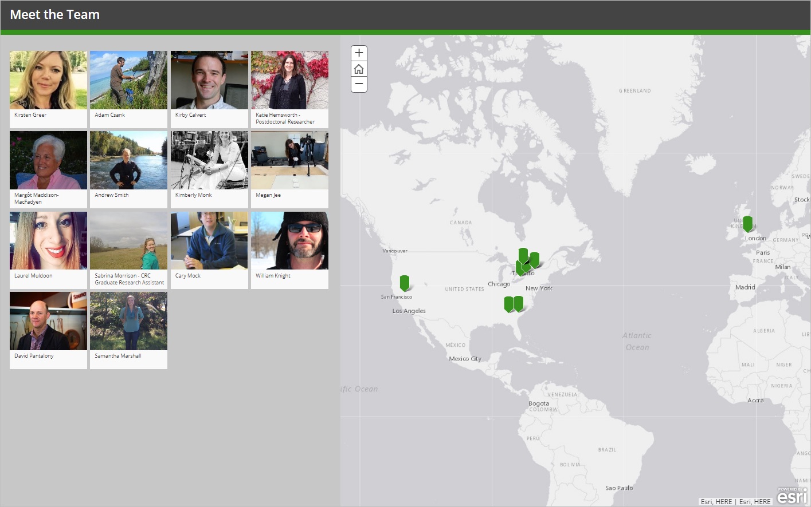Click the David Pantalony name label

coord(34,356)
